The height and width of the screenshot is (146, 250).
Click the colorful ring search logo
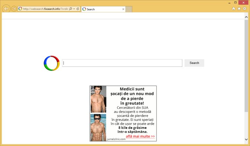(x=52, y=63)
